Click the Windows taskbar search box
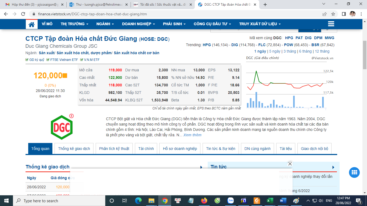This screenshot has width=367, height=206. pos(59,201)
